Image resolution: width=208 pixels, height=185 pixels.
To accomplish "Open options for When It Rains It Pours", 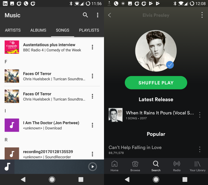I will 200,115.
